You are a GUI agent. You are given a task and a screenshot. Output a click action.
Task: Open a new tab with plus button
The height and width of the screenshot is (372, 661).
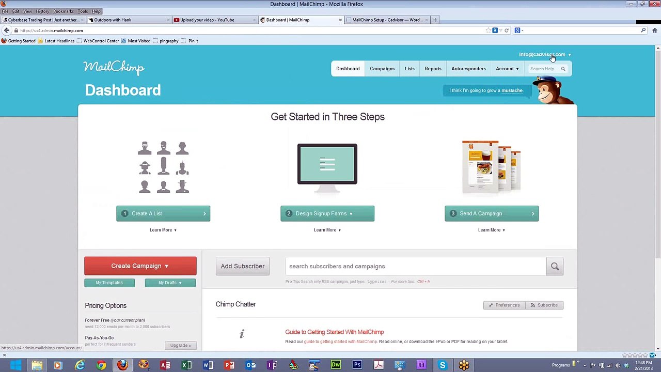point(435,20)
